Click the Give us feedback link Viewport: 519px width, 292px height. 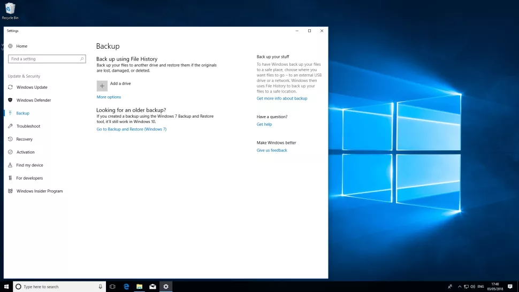tap(272, 150)
